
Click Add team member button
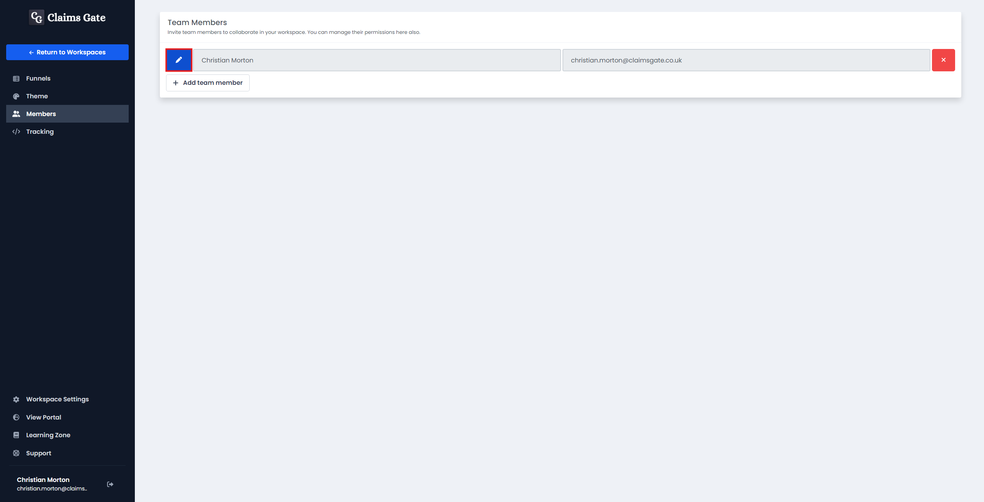(x=207, y=82)
